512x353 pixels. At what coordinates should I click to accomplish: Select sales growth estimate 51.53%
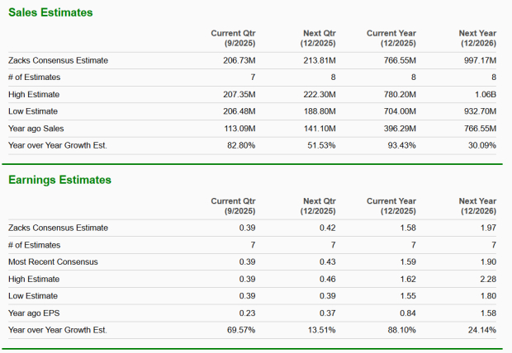(321, 145)
